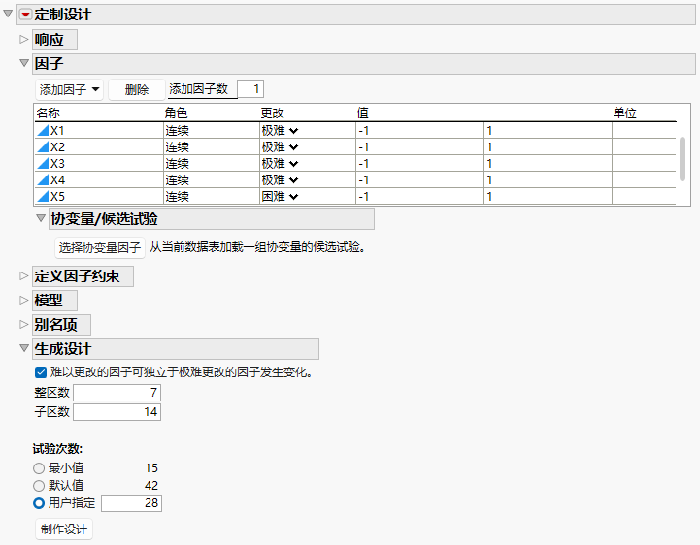Click the 用户指定 run count field
Image resolution: width=700 pixels, height=545 pixels.
point(131,503)
